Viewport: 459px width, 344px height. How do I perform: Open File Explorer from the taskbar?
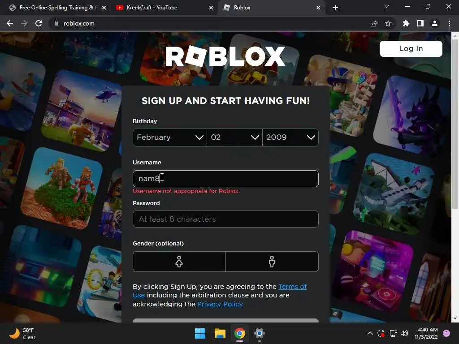[220, 333]
